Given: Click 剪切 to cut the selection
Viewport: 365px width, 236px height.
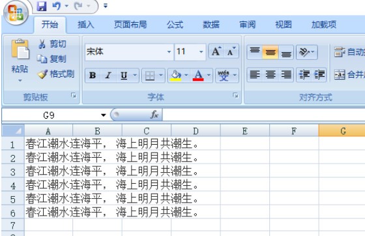Looking at the screenshot, I should point(53,44).
